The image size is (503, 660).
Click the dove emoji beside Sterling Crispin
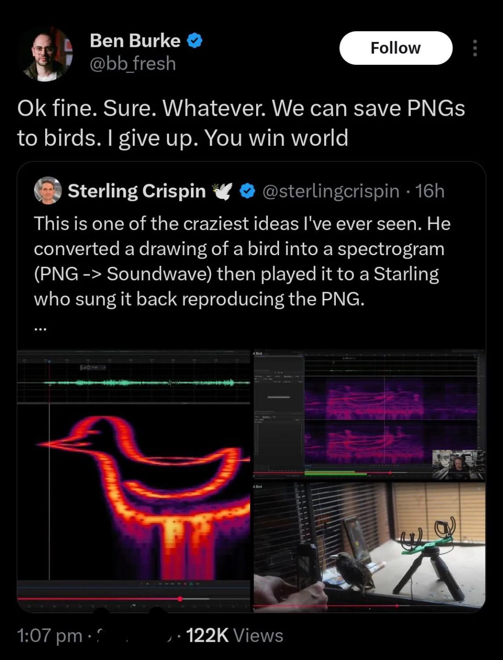click(x=222, y=191)
